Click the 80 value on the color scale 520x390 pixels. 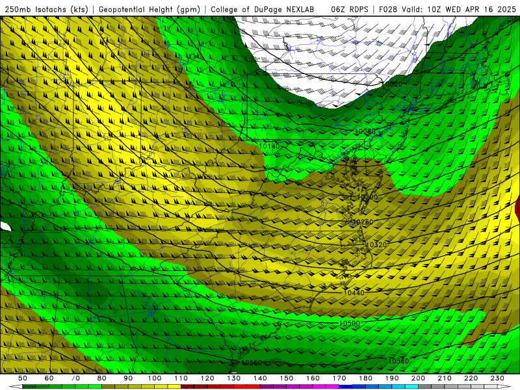pyautogui.click(x=102, y=378)
